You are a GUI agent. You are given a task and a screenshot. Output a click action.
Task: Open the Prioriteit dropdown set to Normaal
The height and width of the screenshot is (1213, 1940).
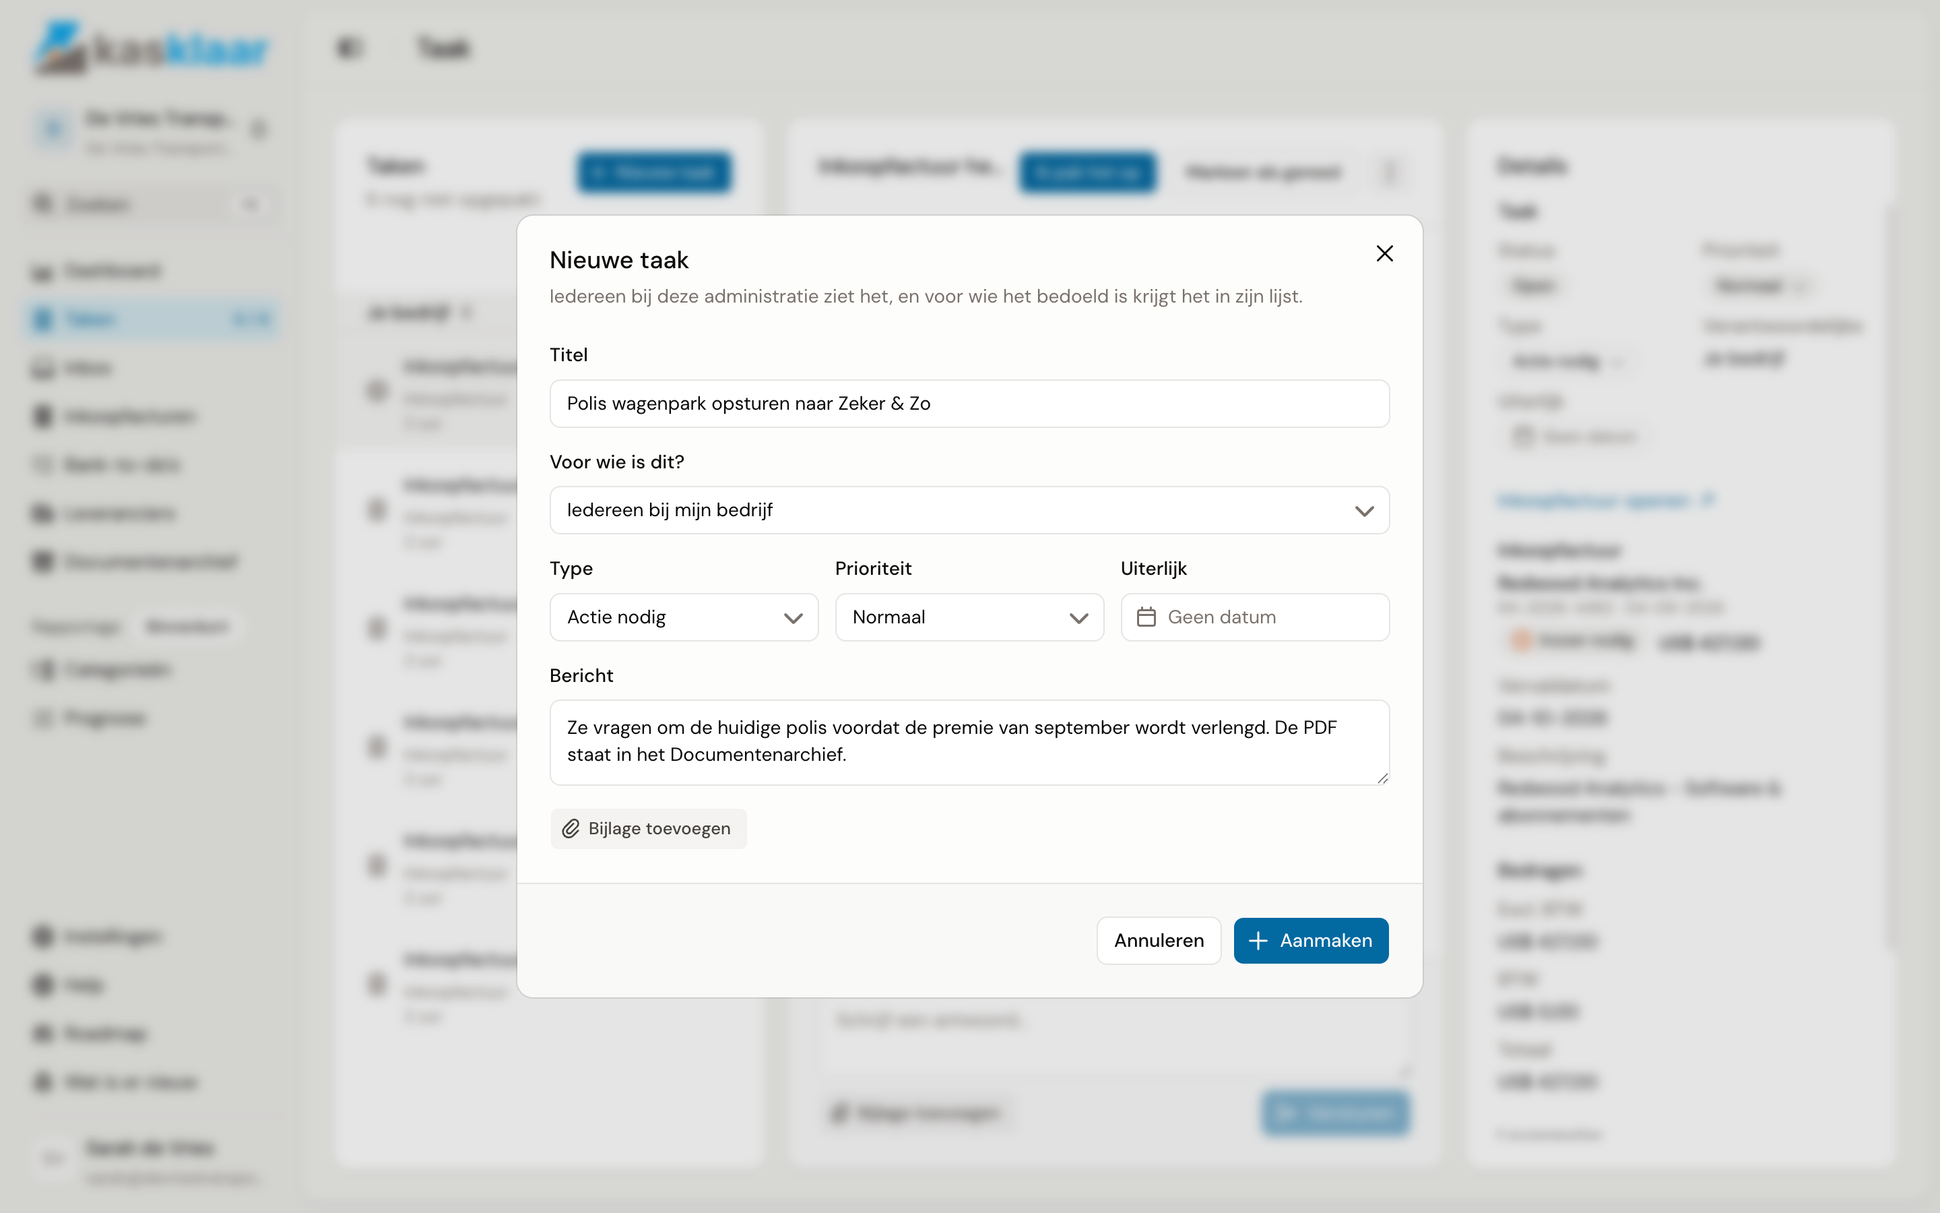click(969, 617)
